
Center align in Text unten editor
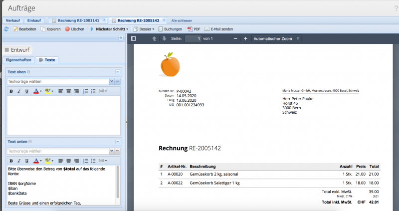pyautogui.click(x=68, y=161)
